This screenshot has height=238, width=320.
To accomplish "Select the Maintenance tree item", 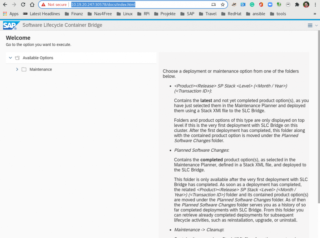I will [41, 69].
